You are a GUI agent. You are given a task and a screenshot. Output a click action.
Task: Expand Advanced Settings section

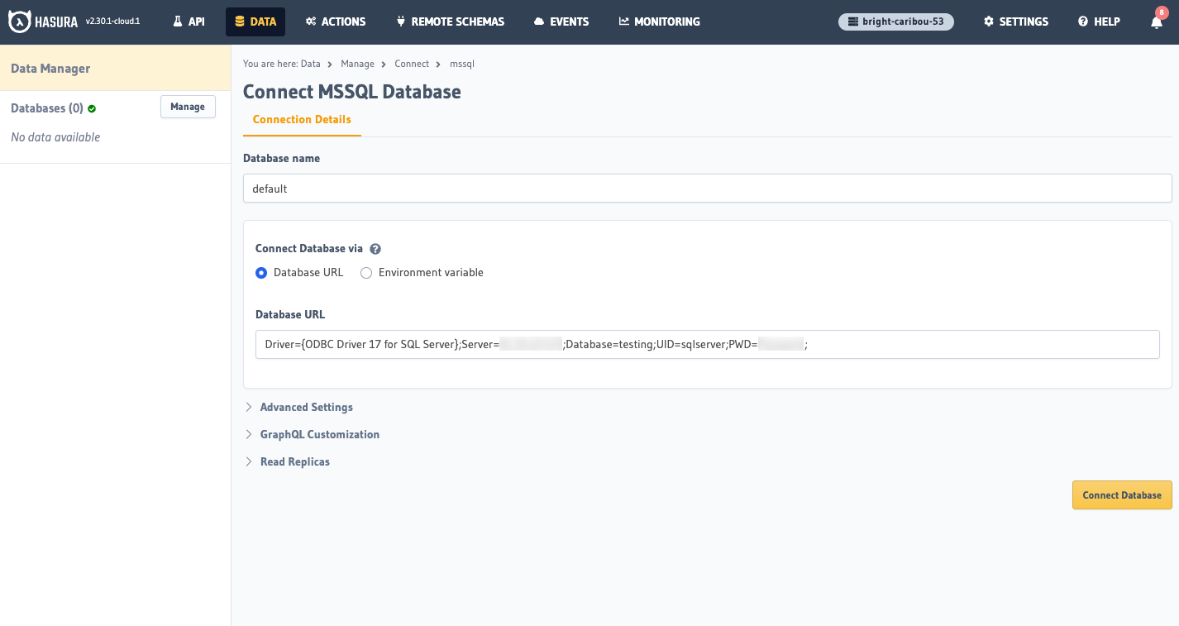(299, 408)
